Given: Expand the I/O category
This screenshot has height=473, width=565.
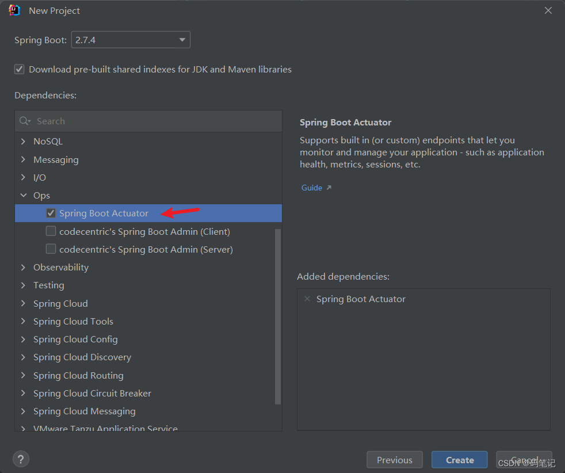Looking at the screenshot, I should (x=24, y=177).
